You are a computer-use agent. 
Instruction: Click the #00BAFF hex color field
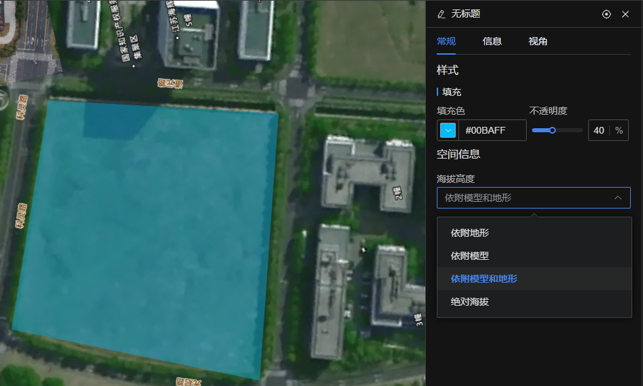coord(492,130)
